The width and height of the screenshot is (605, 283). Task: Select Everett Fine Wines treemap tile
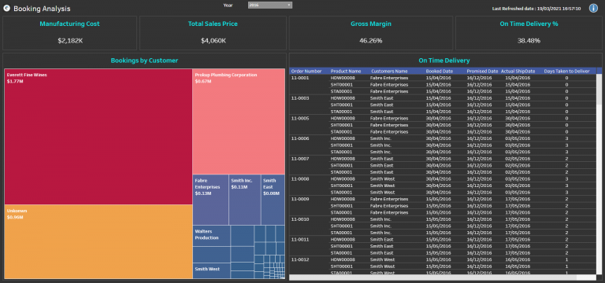tap(98, 137)
